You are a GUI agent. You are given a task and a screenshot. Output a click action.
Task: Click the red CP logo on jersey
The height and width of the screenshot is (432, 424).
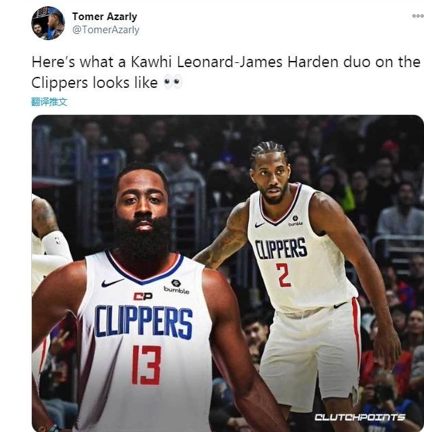point(143,296)
